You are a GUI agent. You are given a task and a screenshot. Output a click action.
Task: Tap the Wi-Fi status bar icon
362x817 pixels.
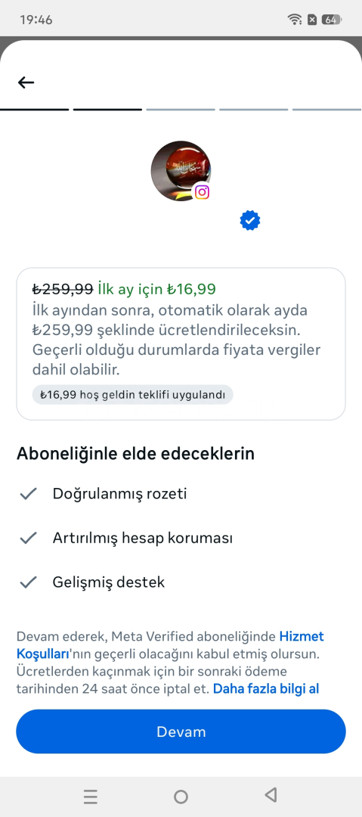coord(294,20)
